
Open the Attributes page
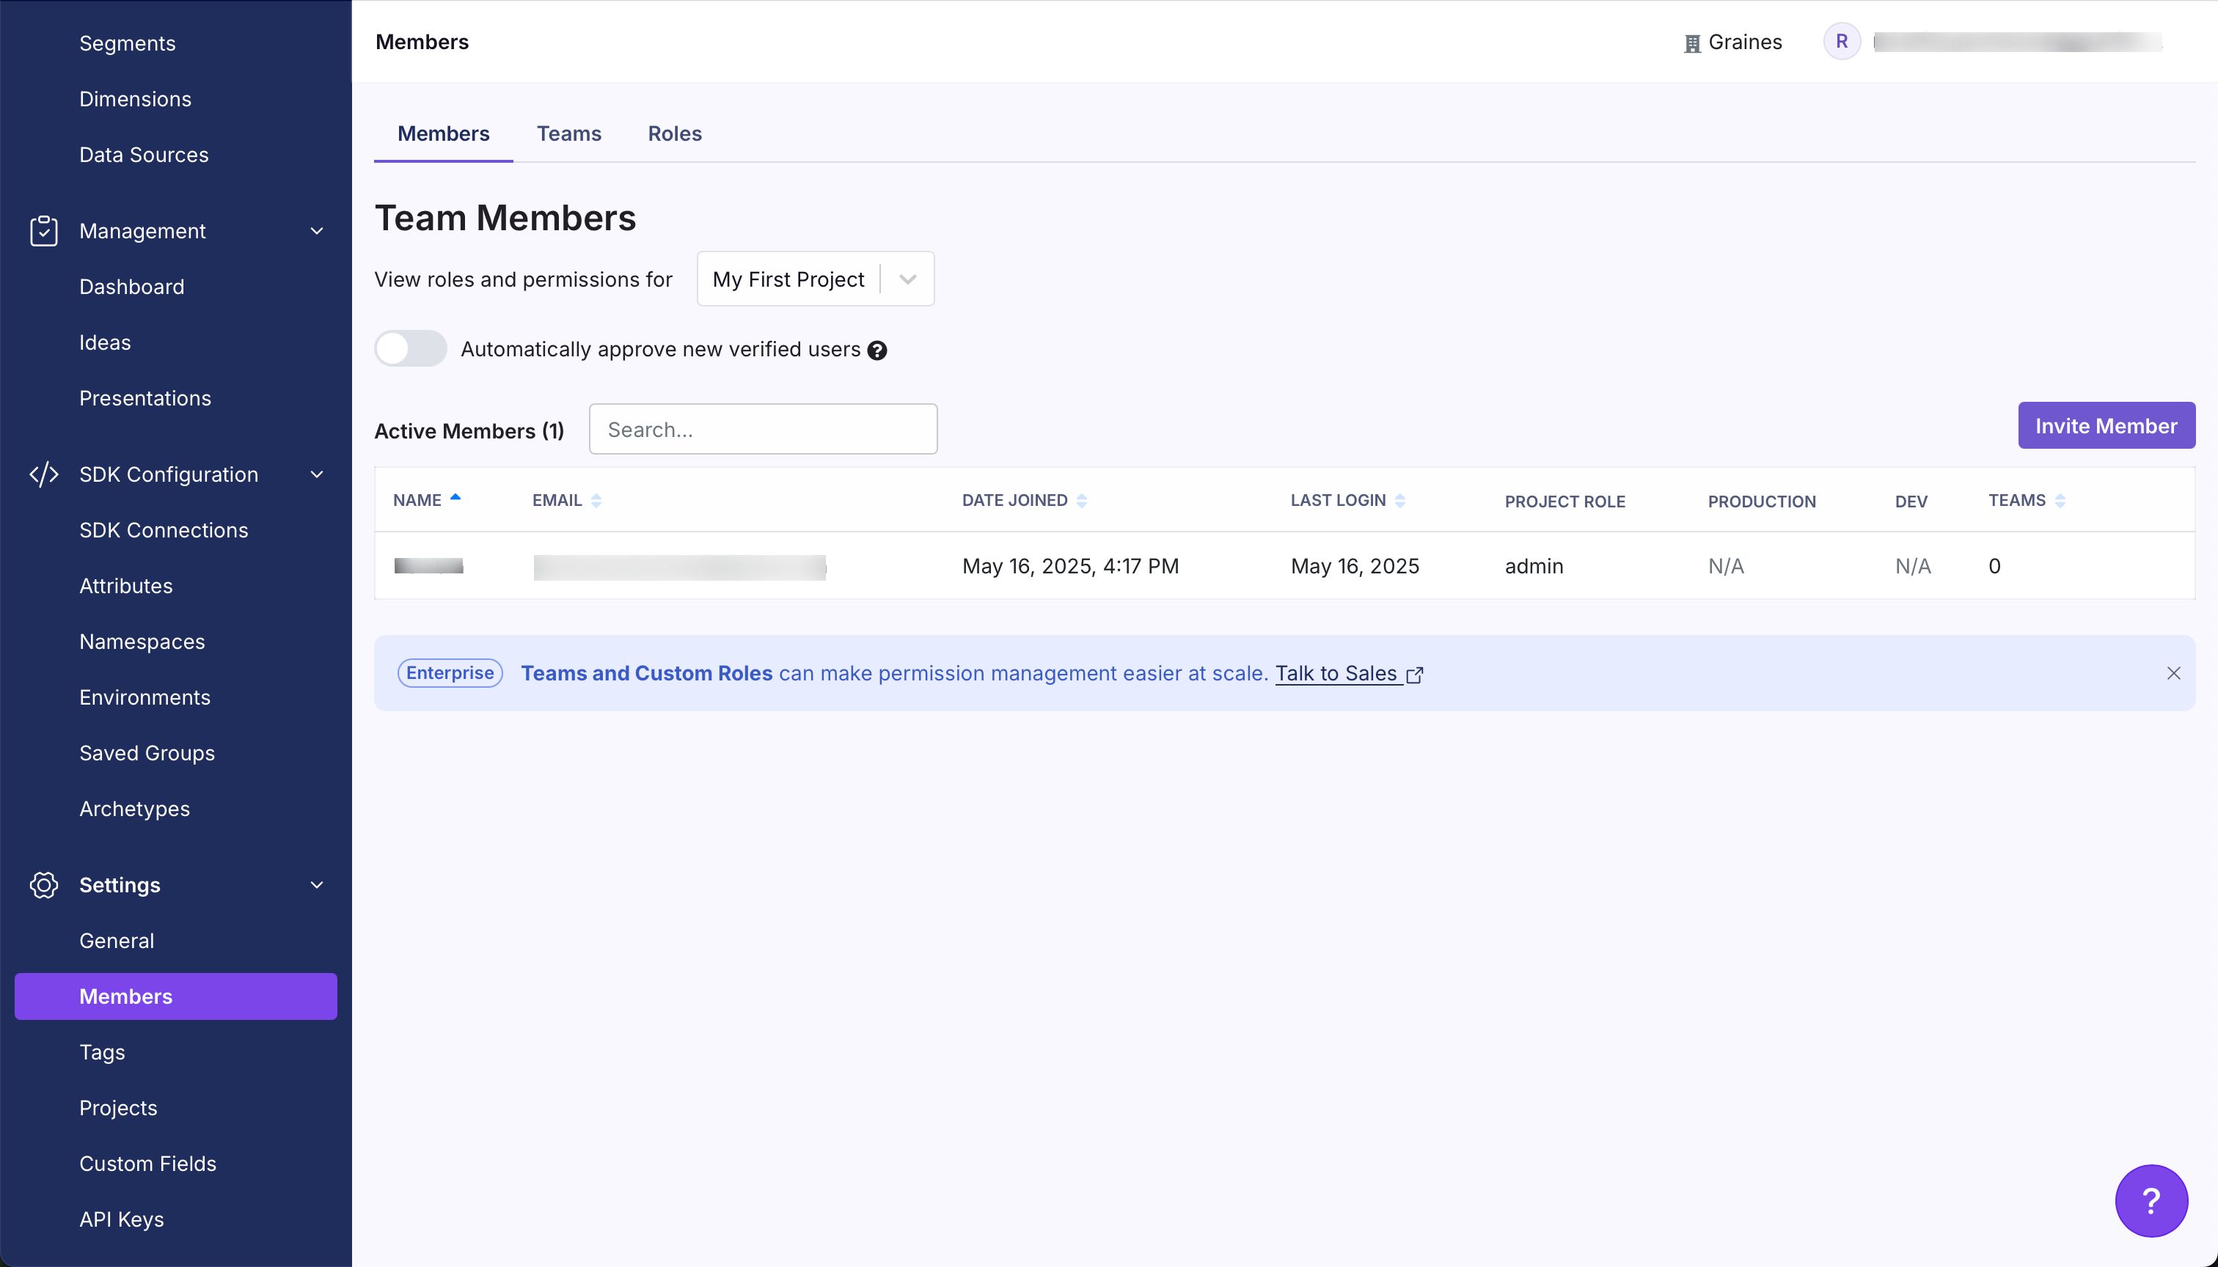(x=125, y=586)
